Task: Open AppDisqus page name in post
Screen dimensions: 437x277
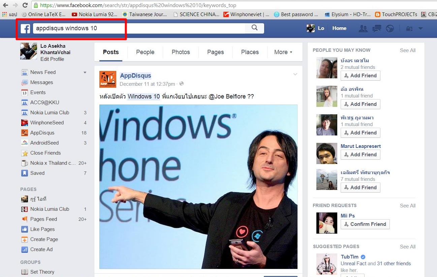Action: [x=135, y=76]
